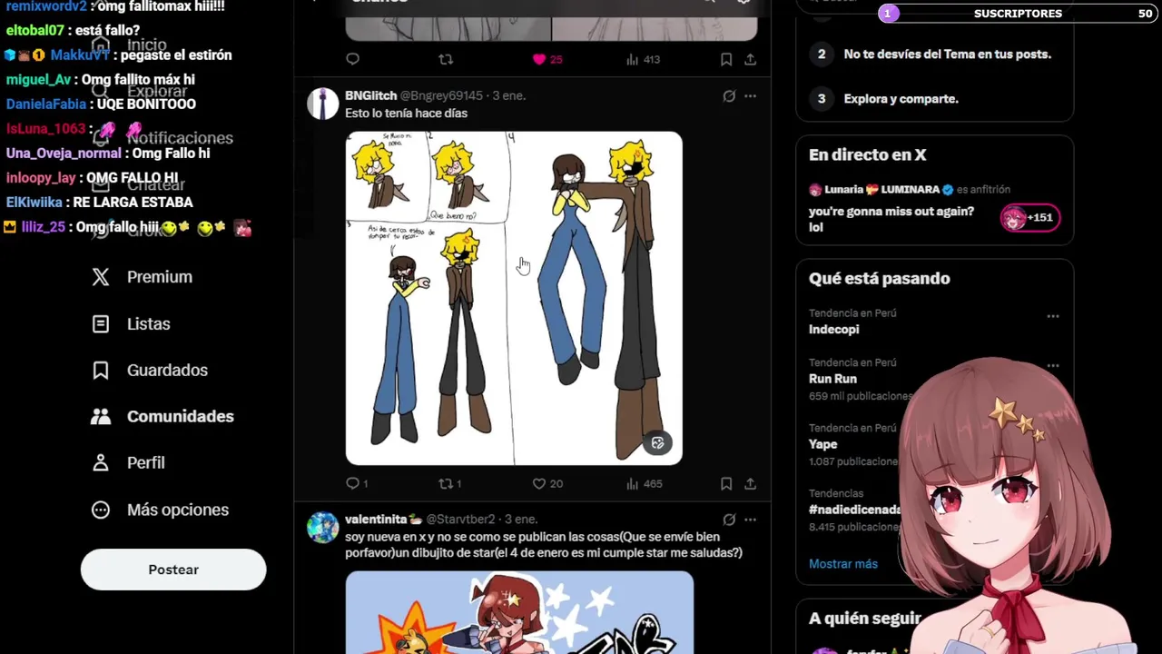Reply to the top post above BNGlitch
The height and width of the screenshot is (654, 1162).
pos(353,59)
